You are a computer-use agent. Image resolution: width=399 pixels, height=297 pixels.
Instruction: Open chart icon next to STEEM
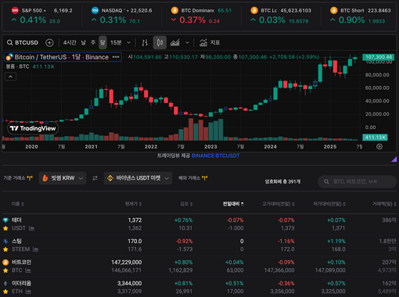click(x=36, y=249)
